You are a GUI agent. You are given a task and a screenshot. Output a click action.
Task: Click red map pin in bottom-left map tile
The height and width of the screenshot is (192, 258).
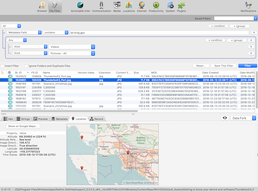pyautogui.click(x=82, y=168)
